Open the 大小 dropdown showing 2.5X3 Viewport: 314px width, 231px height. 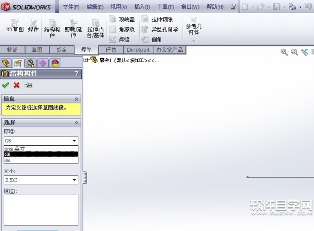click(41, 180)
